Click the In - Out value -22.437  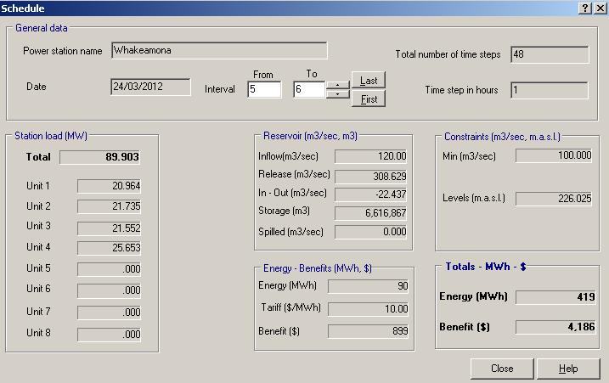coord(371,194)
